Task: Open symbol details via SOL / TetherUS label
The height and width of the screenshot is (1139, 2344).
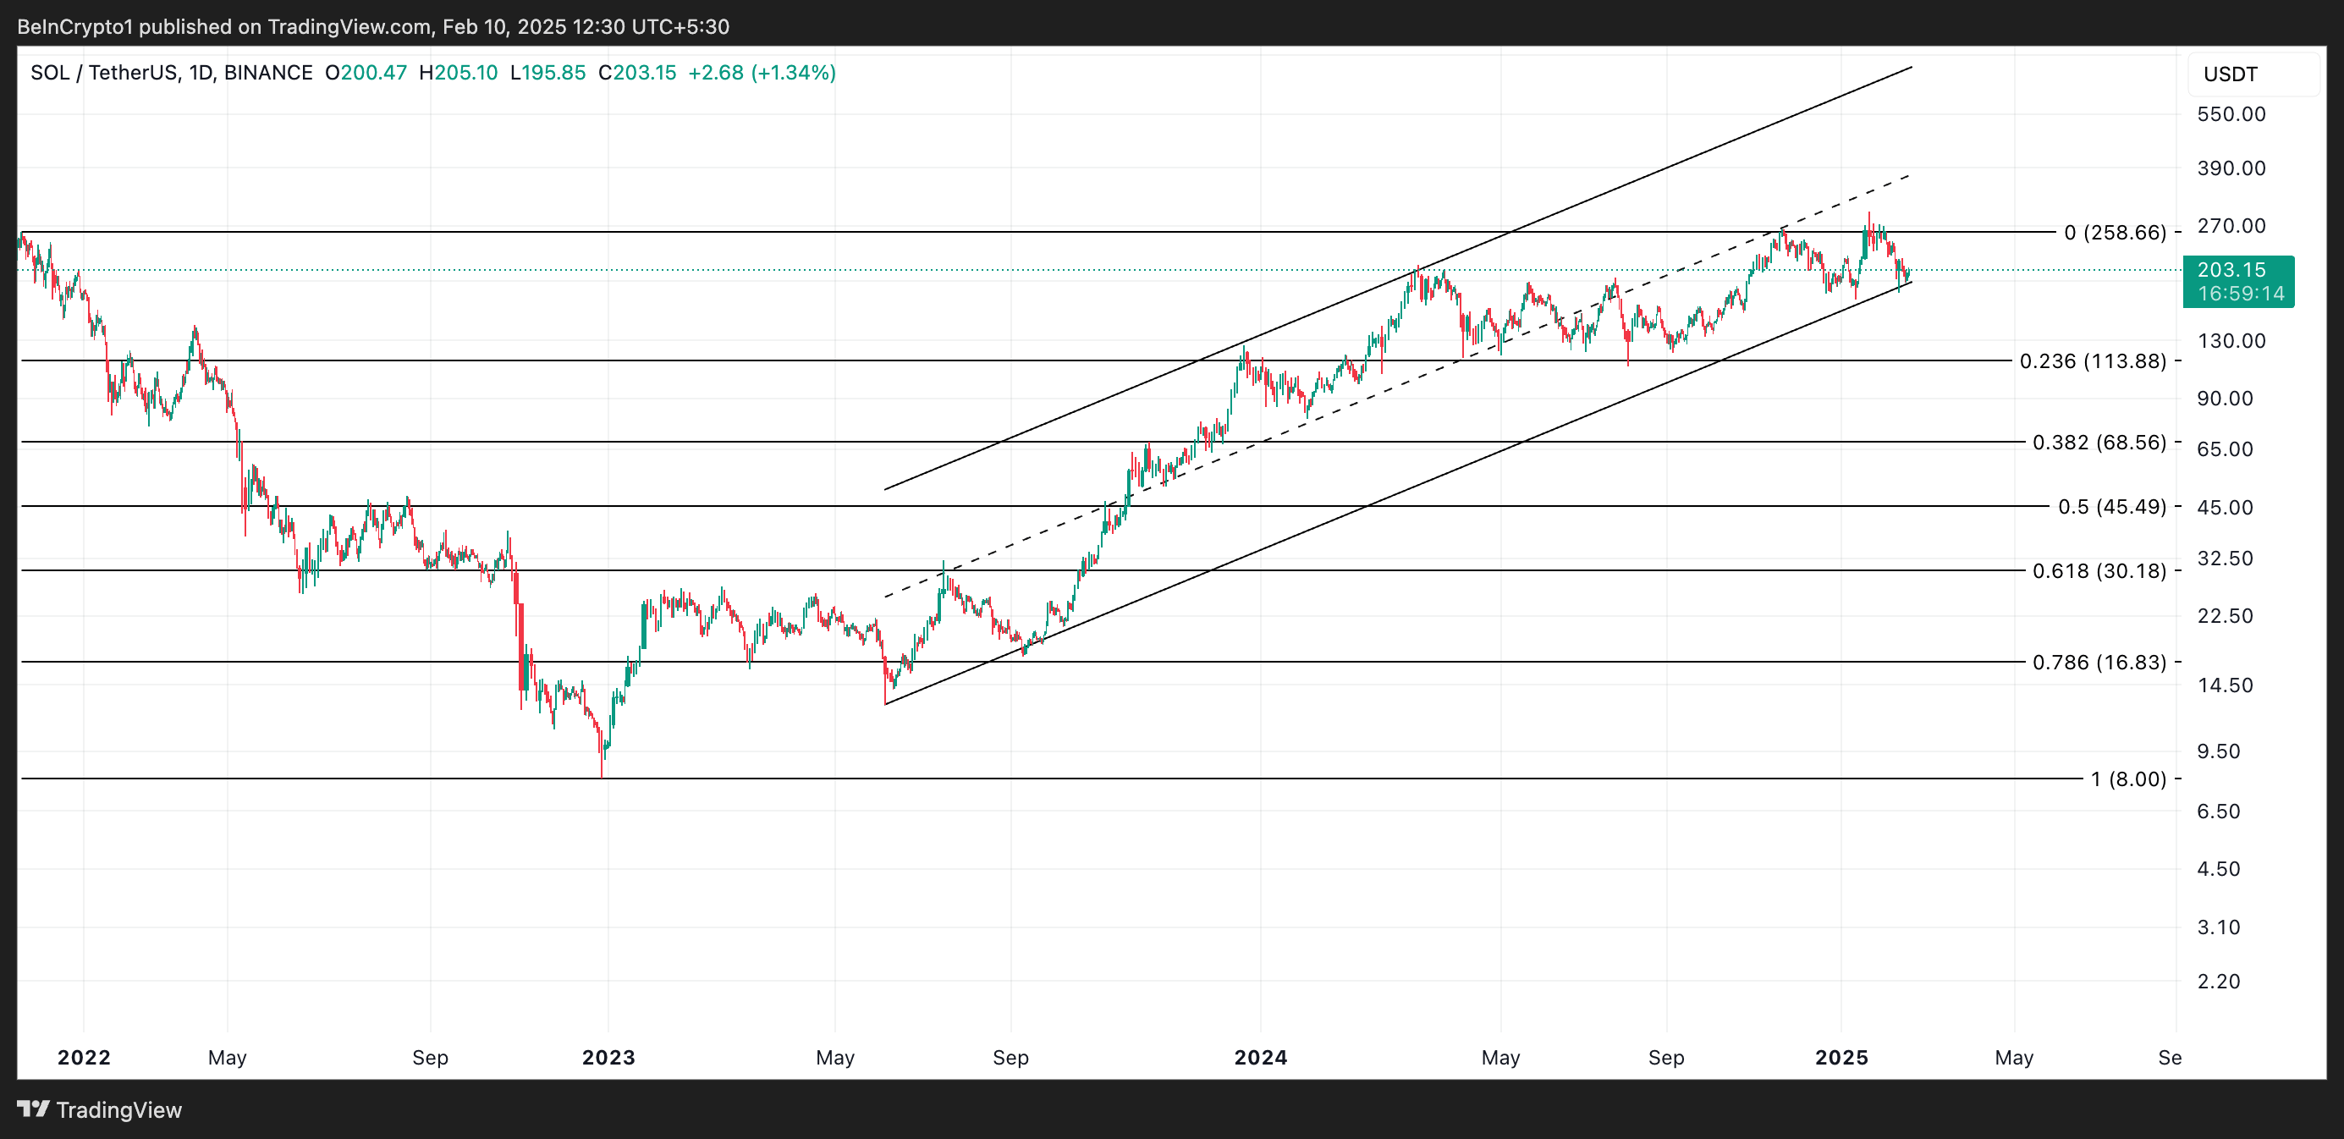Action: (x=105, y=73)
